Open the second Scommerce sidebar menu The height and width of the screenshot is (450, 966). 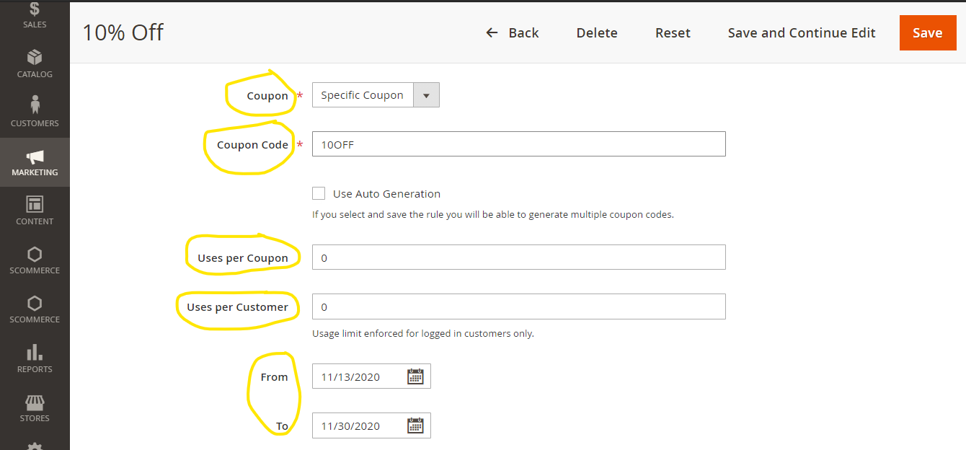tap(35, 309)
